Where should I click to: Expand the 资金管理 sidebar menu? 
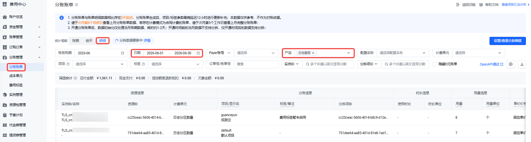[x=39, y=27]
